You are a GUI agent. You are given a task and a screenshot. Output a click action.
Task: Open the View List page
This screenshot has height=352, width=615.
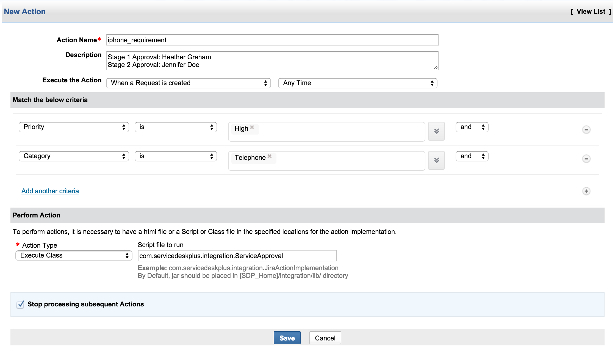coord(591,12)
